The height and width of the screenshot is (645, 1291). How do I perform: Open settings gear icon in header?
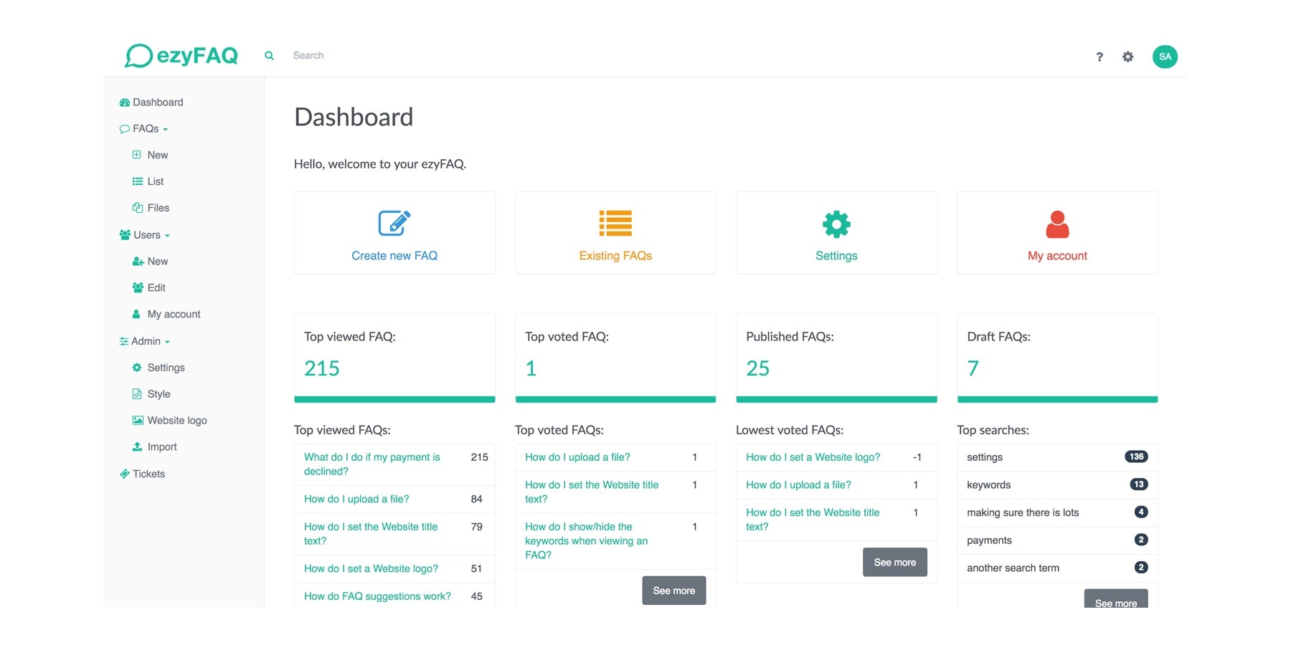(1128, 57)
